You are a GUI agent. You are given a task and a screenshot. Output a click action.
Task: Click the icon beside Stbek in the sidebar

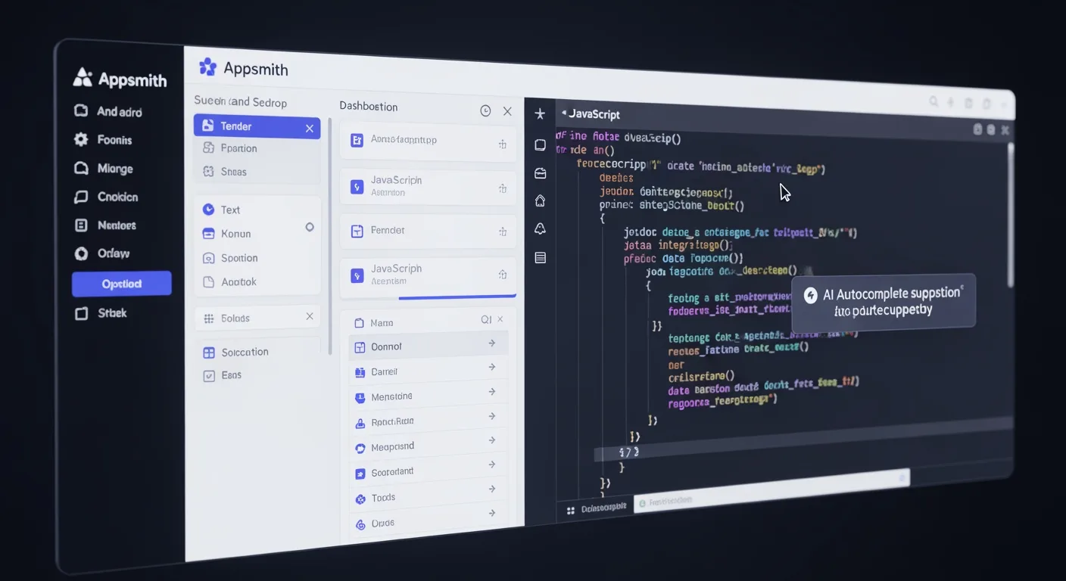click(x=81, y=313)
